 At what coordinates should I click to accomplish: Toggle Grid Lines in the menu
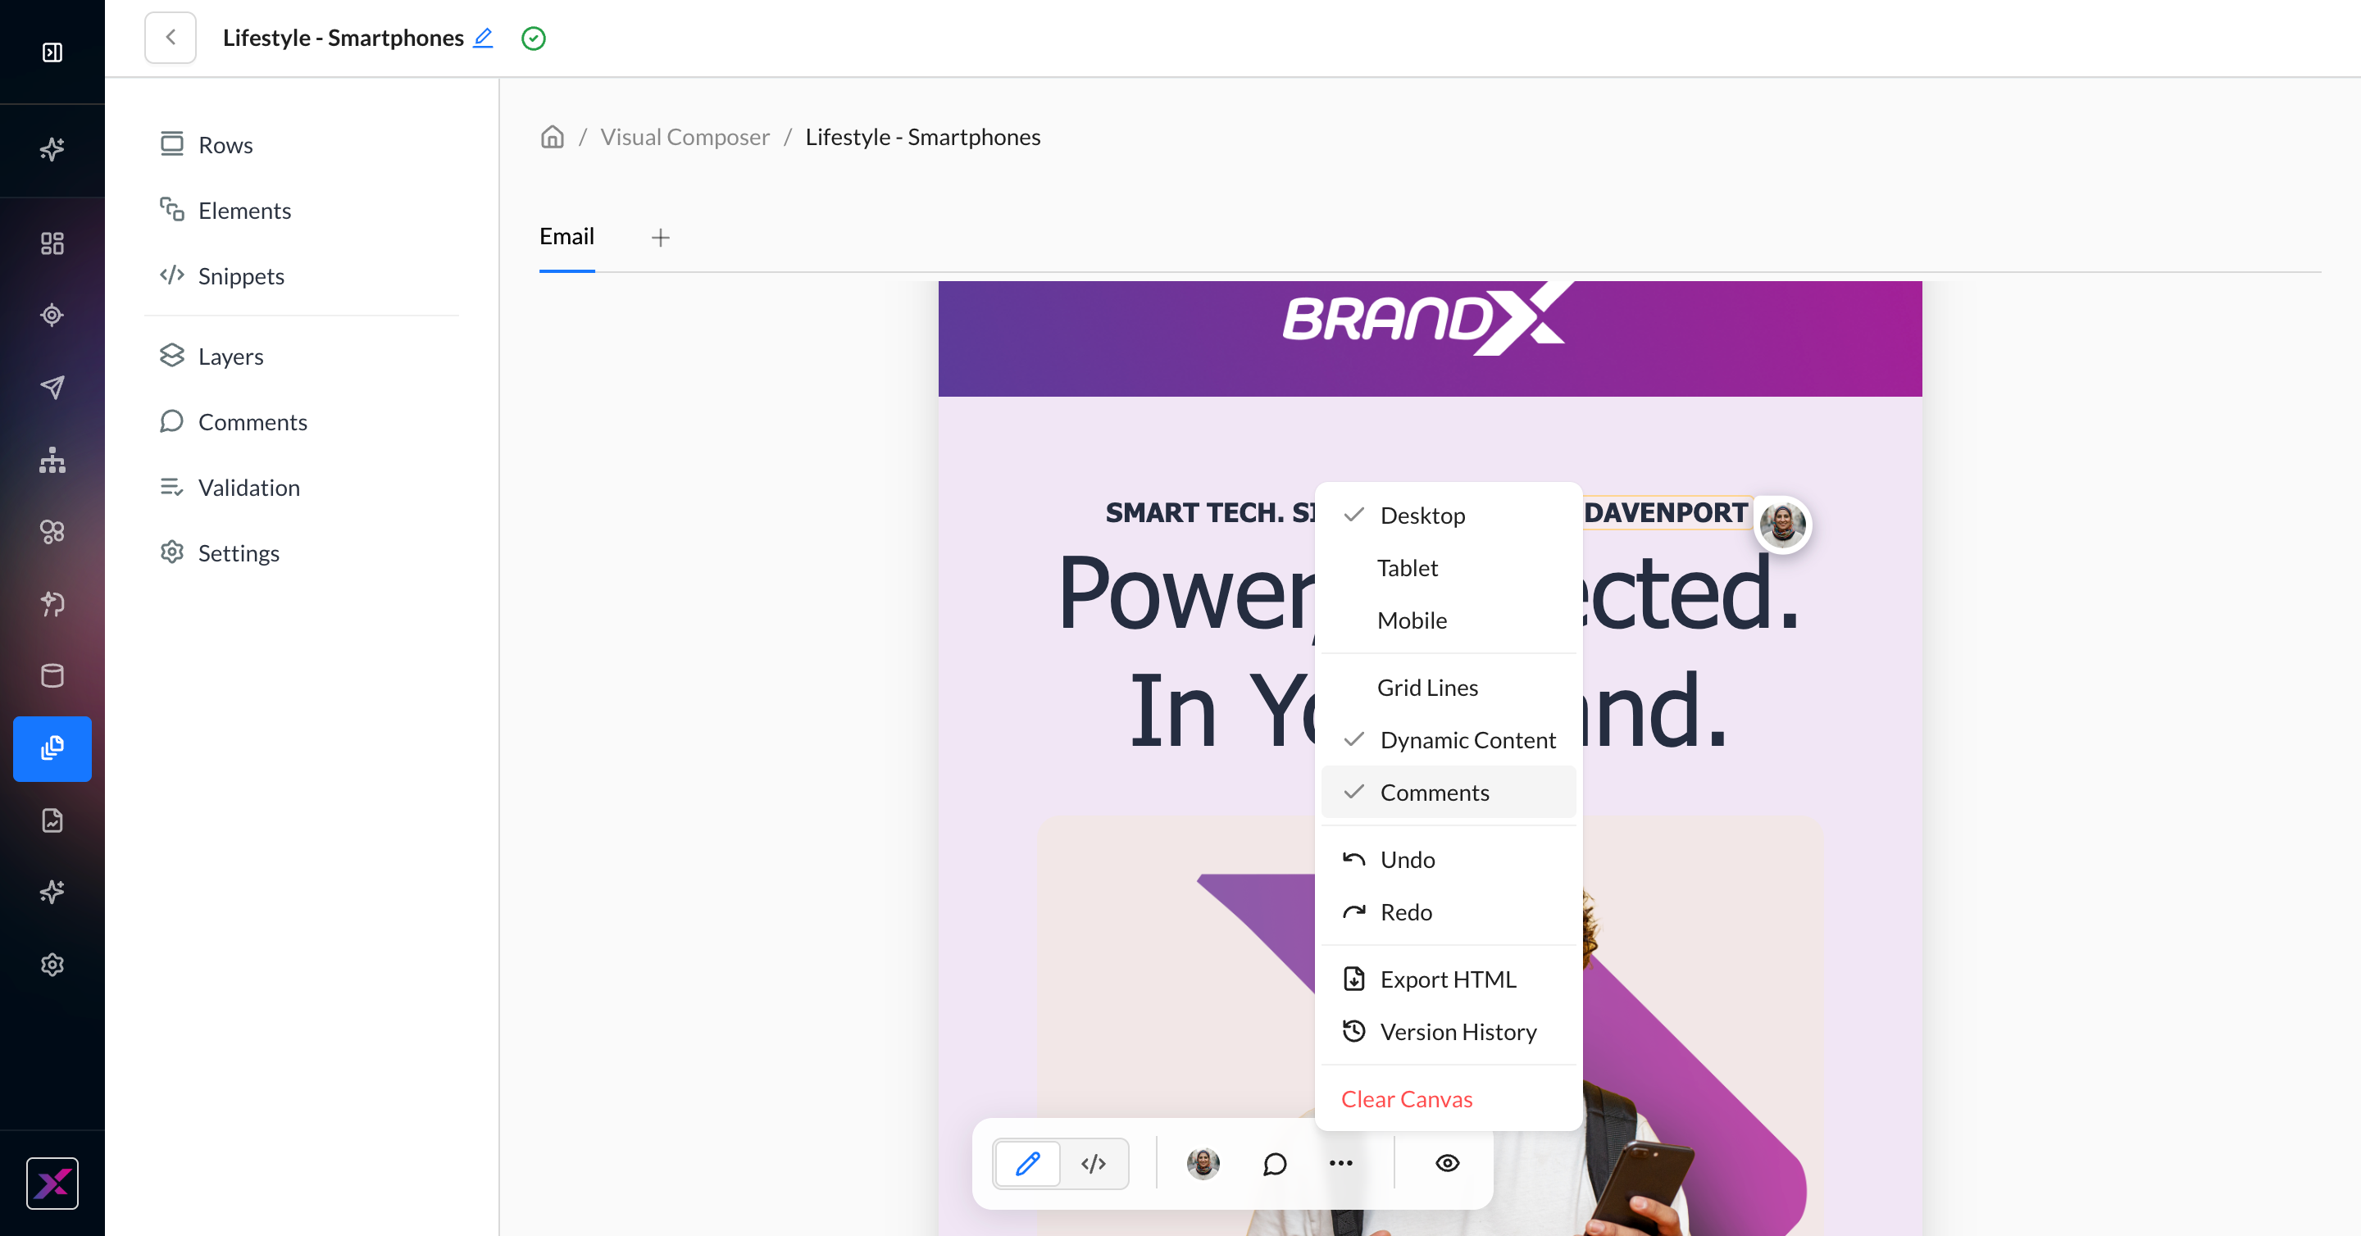point(1448,687)
